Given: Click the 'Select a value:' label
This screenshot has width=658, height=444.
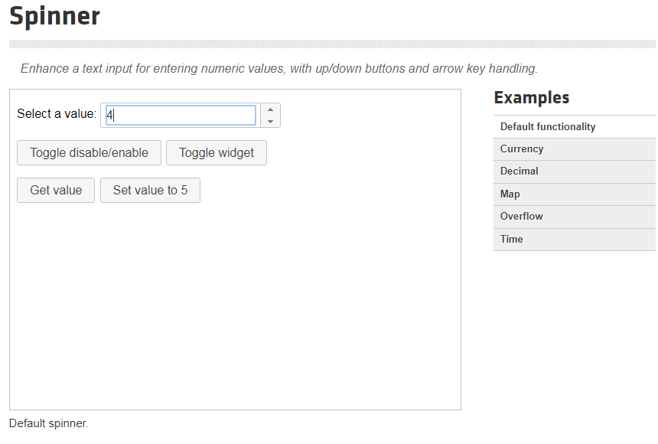Looking at the screenshot, I should pyautogui.click(x=57, y=114).
